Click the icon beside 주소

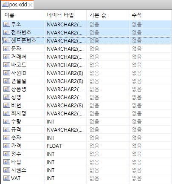(x=7, y=24)
